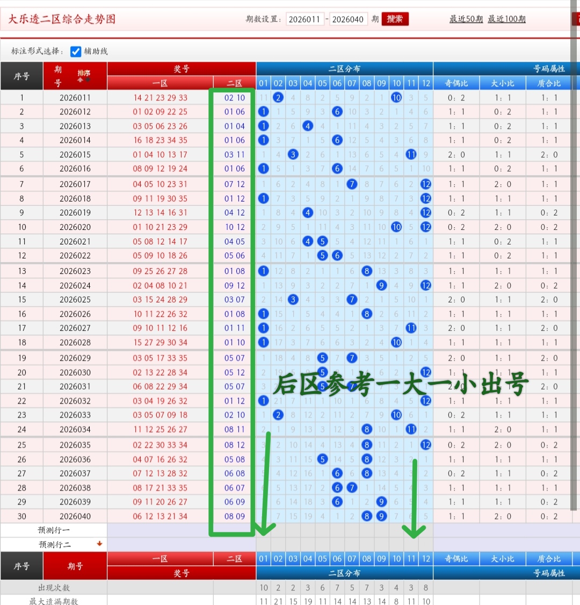Select ball 08 in row 2026023

click(x=367, y=271)
